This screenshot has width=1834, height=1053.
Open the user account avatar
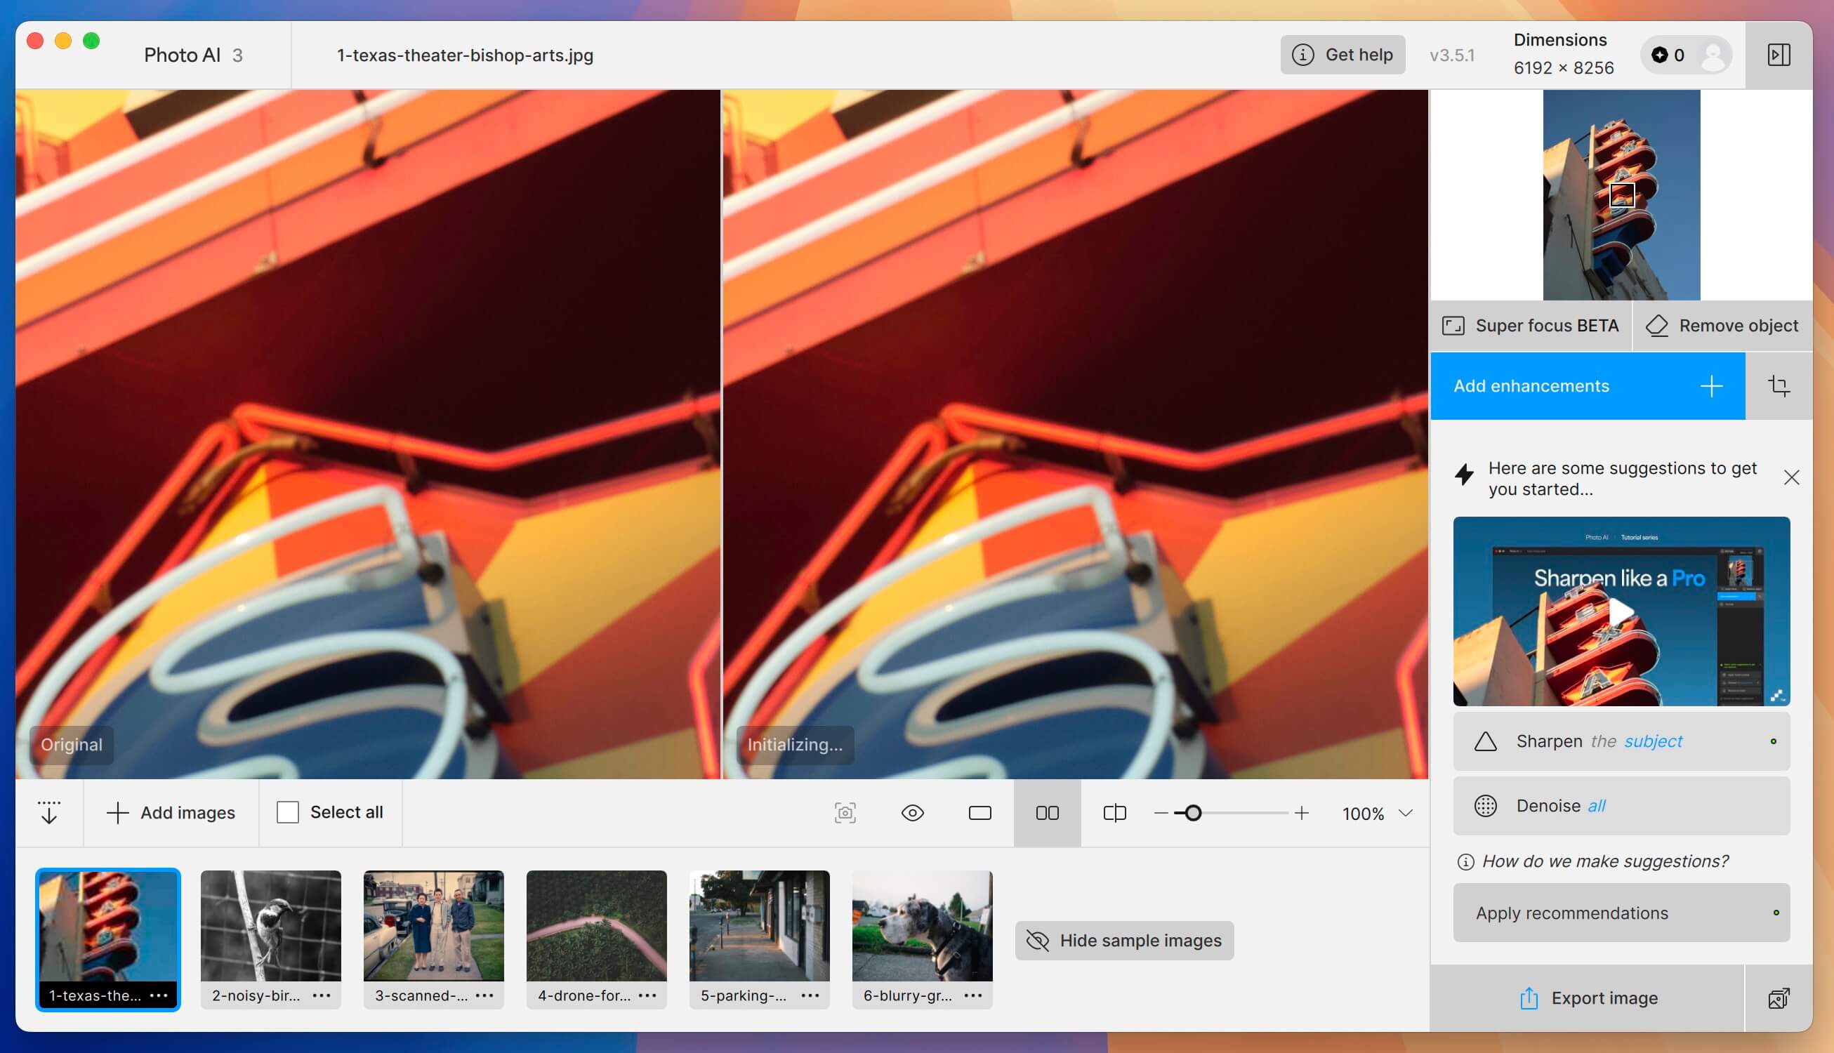coord(1713,55)
